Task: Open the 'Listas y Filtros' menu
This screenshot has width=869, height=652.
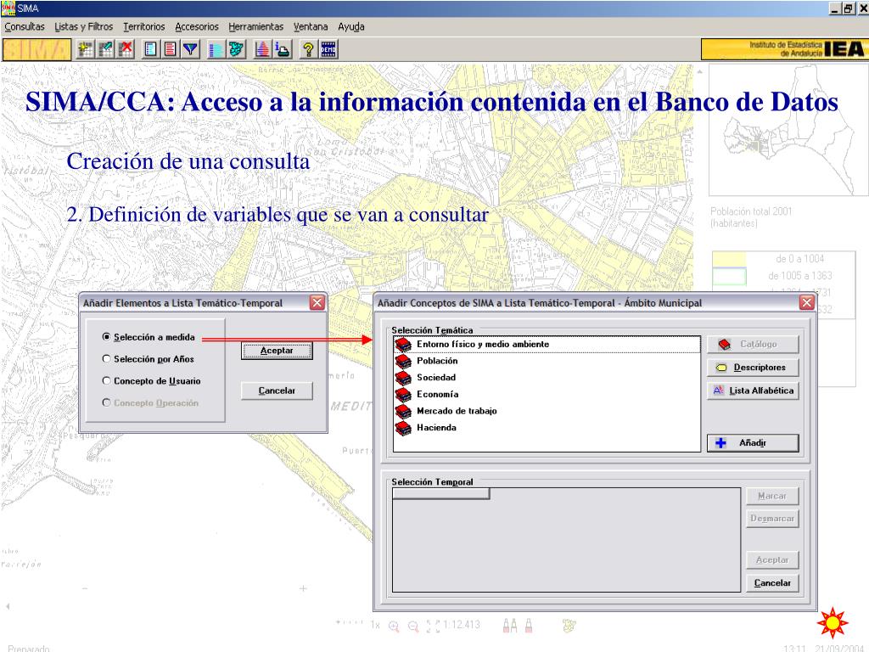Action: [84, 26]
